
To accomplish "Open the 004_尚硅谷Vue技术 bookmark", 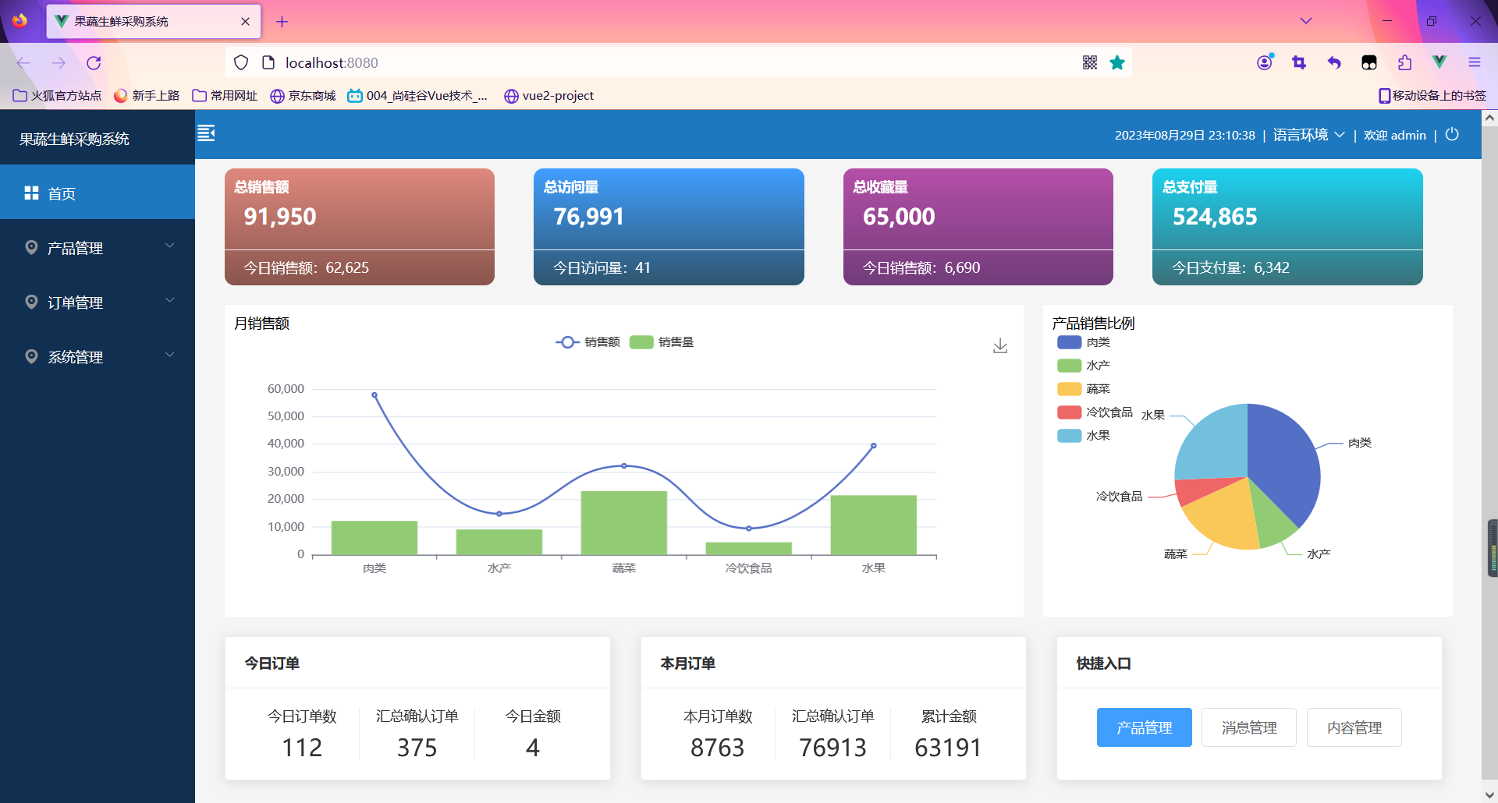I will 417,95.
